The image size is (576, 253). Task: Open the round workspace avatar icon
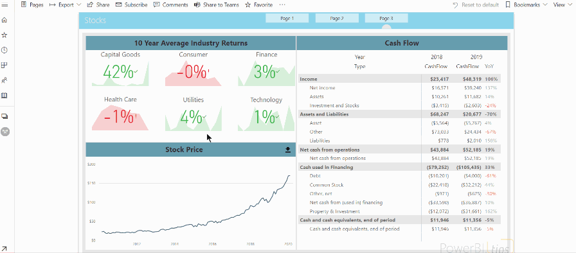(4, 131)
